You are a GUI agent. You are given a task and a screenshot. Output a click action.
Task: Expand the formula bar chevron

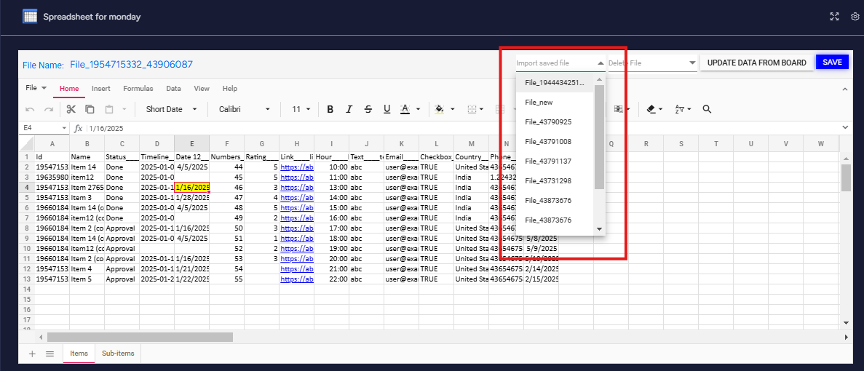pos(845,128)
